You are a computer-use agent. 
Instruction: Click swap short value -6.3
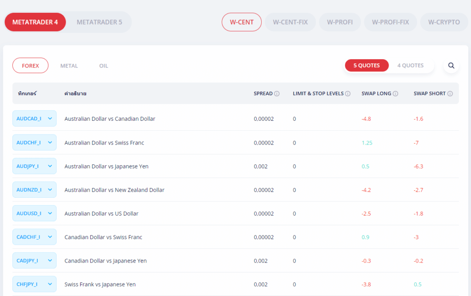(x=419, y=166)
